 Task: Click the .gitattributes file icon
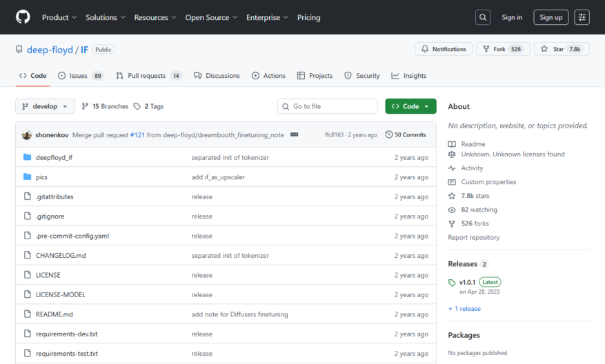[28, 196]
